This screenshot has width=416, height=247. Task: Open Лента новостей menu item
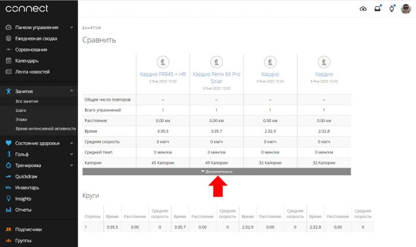point(32,72)
